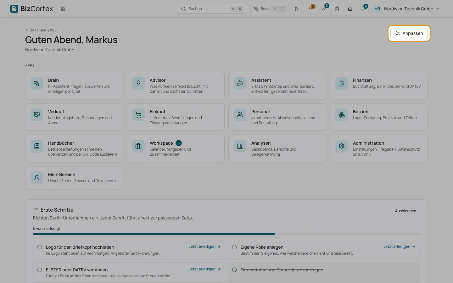Click the Erste Schritte progress bar

tap(226, 234)
